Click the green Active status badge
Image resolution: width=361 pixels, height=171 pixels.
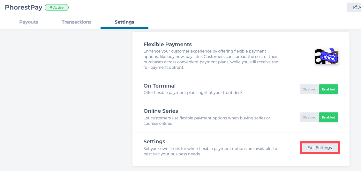57,7
